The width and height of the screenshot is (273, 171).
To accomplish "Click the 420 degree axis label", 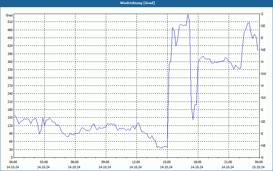I will [x=10, y=46].
